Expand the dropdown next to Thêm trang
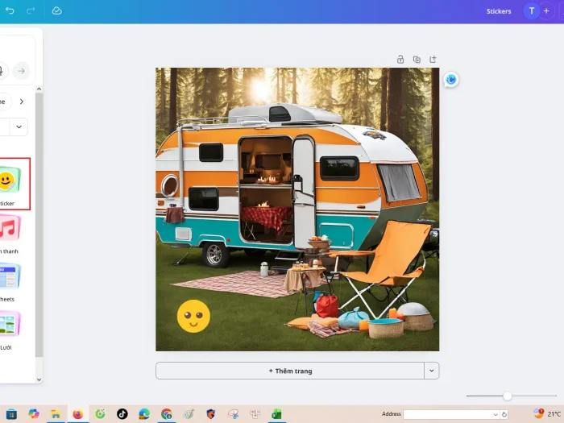Screen dimensions: 564x423 [432, 371]
